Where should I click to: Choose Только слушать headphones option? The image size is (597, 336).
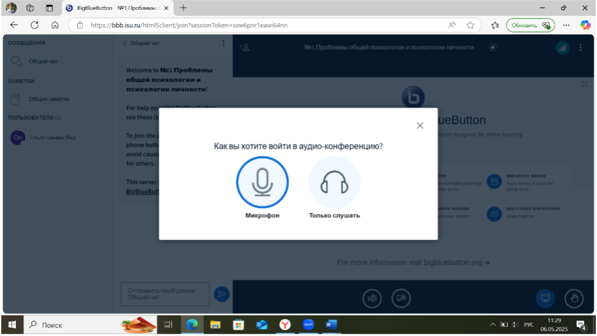tap(334, 182)
